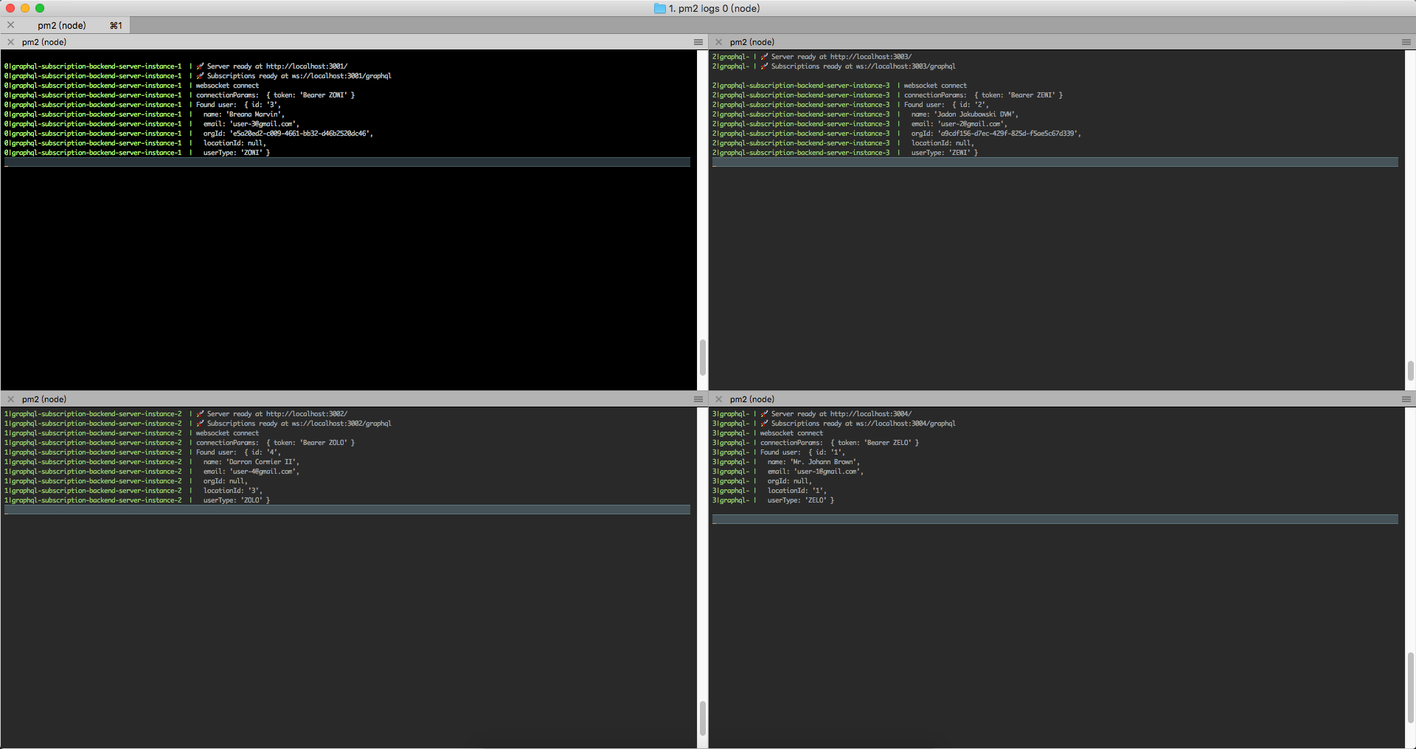Click the rocket emoji before 'Server ready at http://localhost:3001/'
This screenshot has height=749, width=1416.
200,66
